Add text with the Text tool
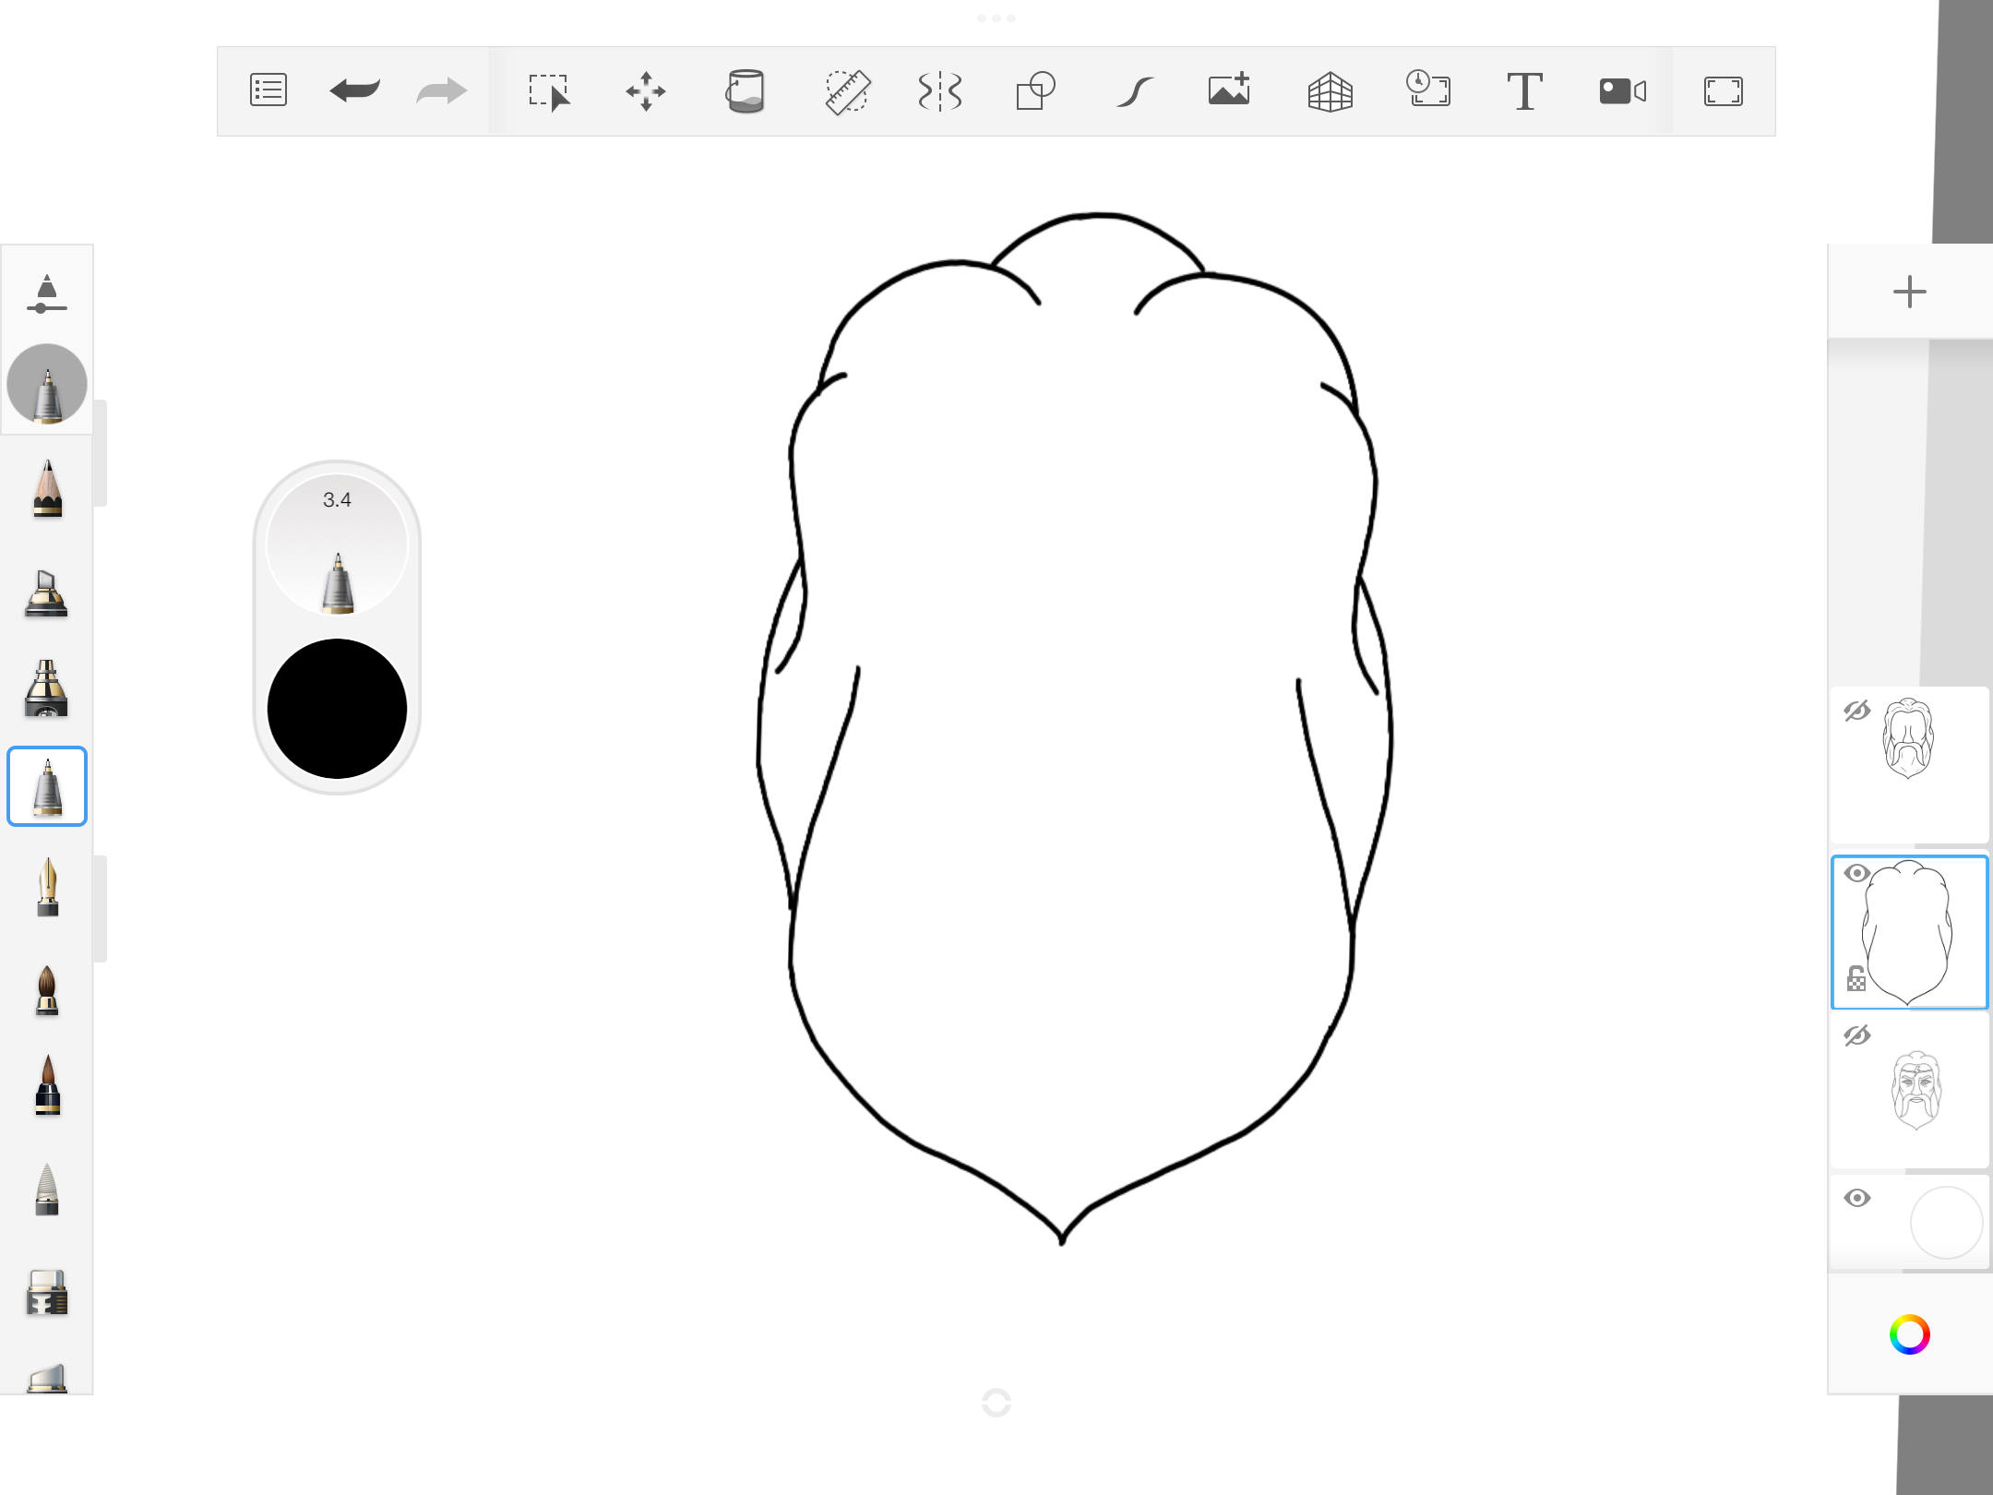1993x1495 pixels. (1524, 90)
